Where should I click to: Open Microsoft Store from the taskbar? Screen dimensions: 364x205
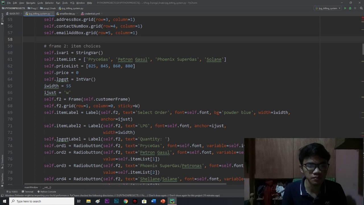(x=144, y=201)
